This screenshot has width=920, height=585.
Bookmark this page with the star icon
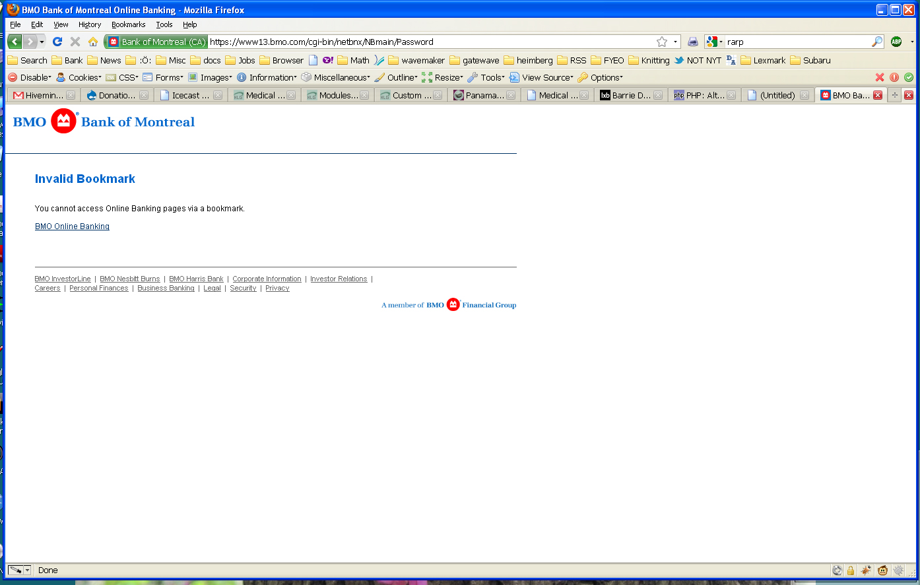[x=661, y=42]
